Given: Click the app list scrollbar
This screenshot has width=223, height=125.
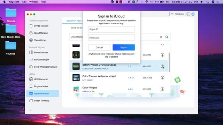Looking at the screenshot, I should pyautogui.click(x=169, y=62).
